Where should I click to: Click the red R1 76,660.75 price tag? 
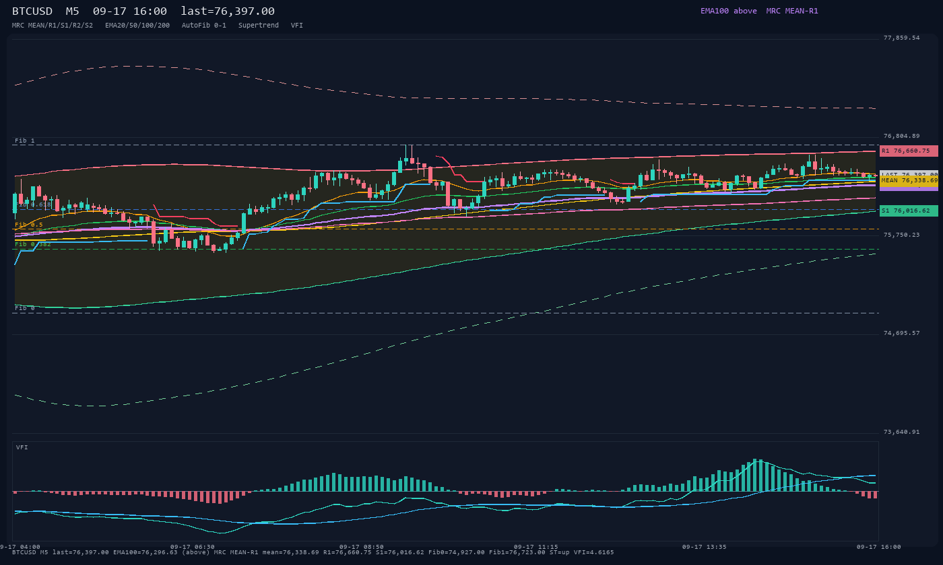tap(909, 151)
